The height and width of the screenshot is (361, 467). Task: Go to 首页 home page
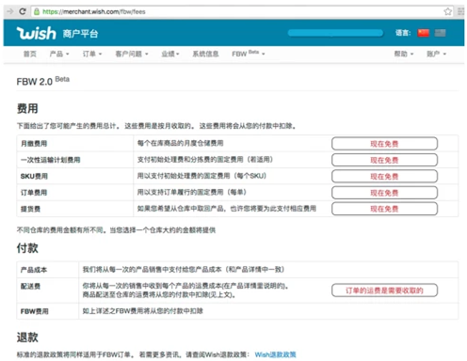click(x=30, y=54)
